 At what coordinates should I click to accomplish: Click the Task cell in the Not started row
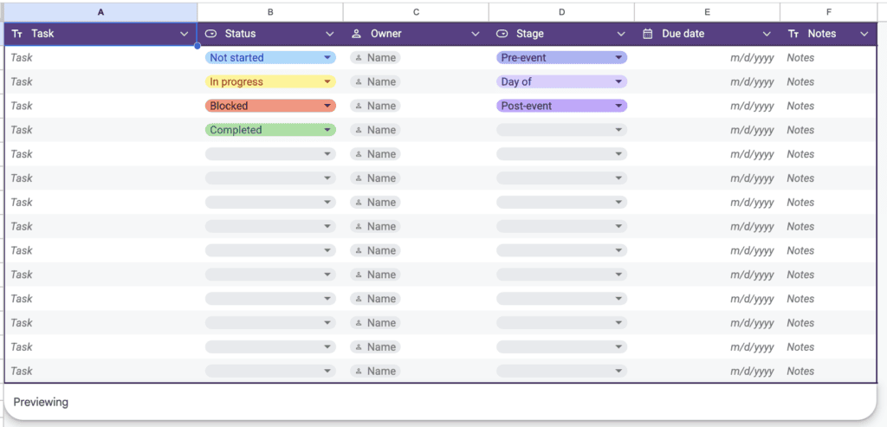(x=101, y=58)
